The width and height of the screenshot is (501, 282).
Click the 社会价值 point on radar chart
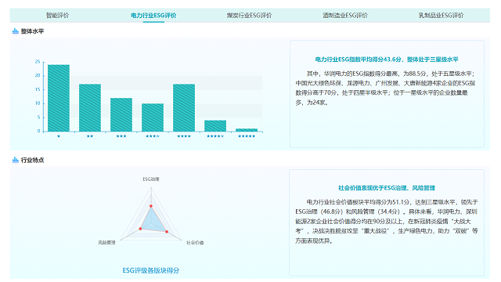[x=167, y=232]
